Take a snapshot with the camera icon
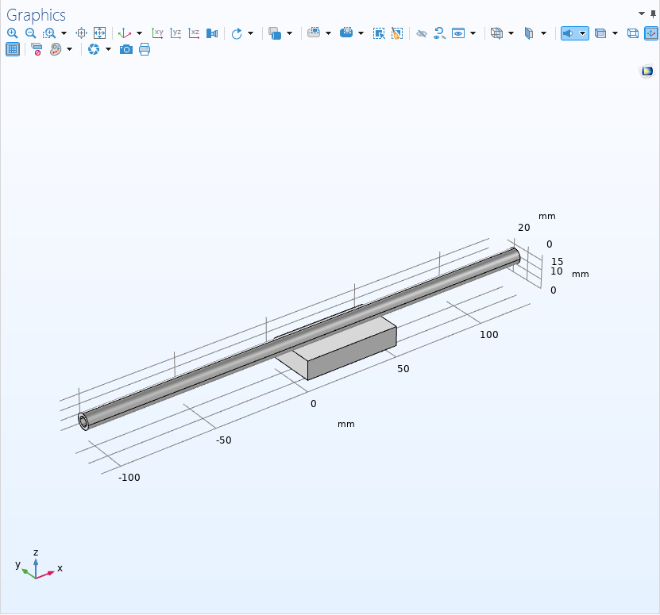Viewport: 660px width, 615px height. point(126,49)
